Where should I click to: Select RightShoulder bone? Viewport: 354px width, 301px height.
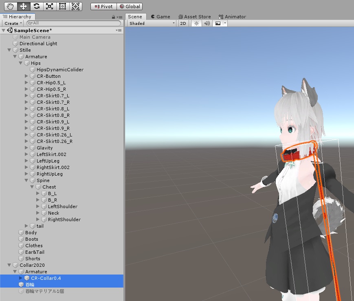(x=64, y=220)
